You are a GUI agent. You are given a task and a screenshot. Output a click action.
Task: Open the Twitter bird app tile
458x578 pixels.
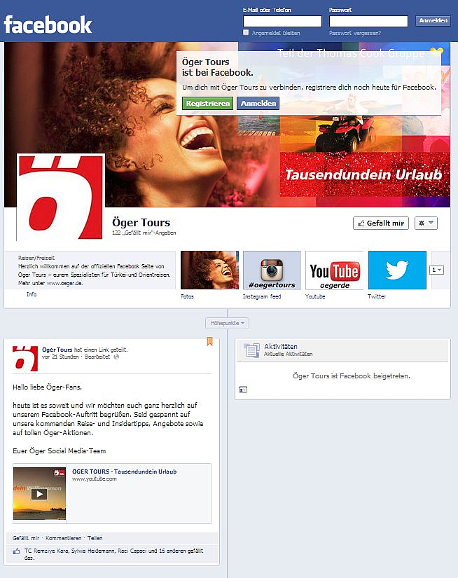click(397, 270)
